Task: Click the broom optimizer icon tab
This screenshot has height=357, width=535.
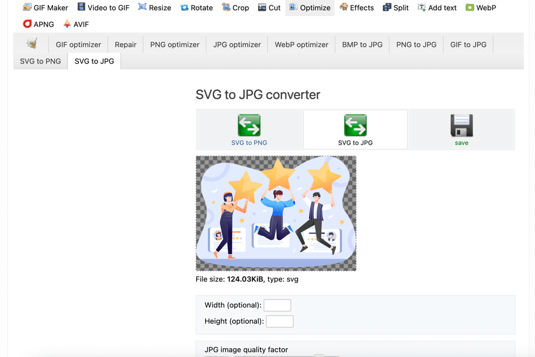Action: (32, 44)
